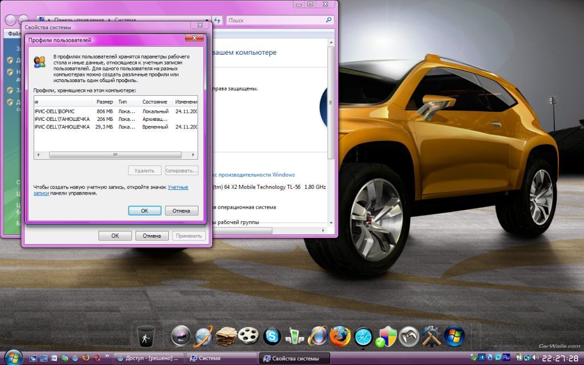The width and height of the screenshot is (584, 365).
Task: Launch Safari compass icon in dock
Action: [363, 336]
